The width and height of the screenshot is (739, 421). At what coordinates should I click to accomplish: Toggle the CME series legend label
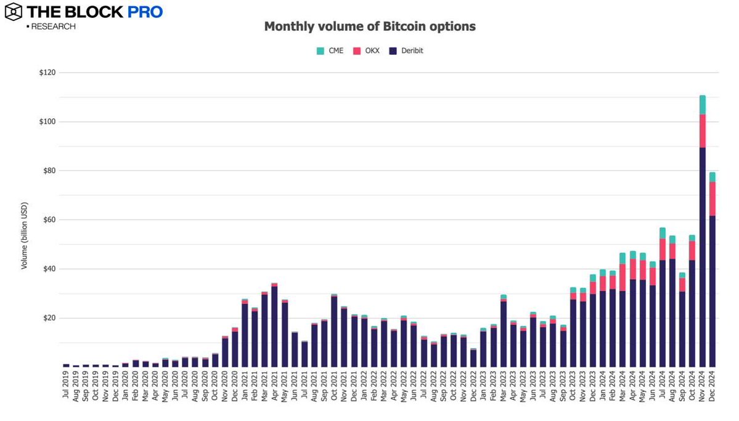click(x=335, y=51)
